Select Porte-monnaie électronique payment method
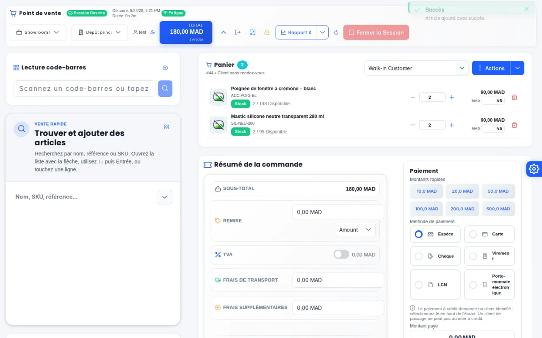542x338 pixels. [489, 285]
